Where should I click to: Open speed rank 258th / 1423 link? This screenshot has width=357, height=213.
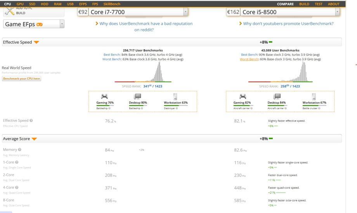(x=290, y=86)
